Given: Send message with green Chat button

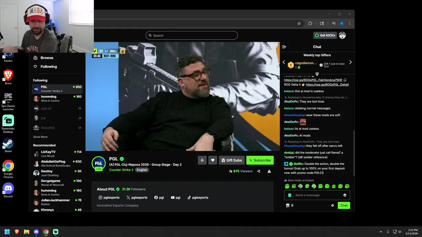Looking at the screenshot, I should pos(344,205).
